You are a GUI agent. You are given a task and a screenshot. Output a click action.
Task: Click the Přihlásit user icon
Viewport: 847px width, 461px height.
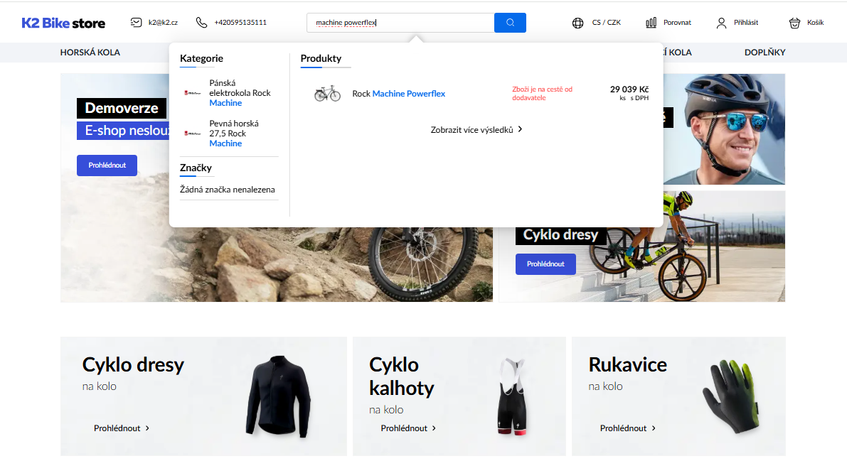pos(722,23)
